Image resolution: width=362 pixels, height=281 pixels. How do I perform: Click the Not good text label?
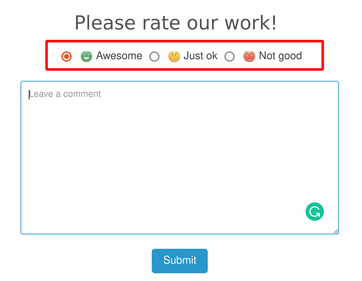[x=280, y=56]
